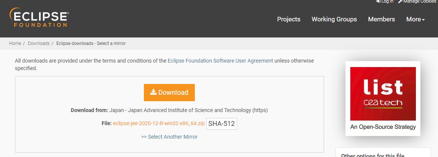This screenshot has height=157, width=438.
Task: Select the Members navigation item
Action: pos(381,19)
